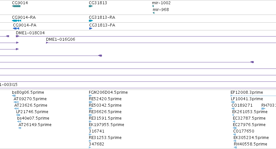Select the 316741 feature label
276x149 pixels.
[x=96, y=131]
